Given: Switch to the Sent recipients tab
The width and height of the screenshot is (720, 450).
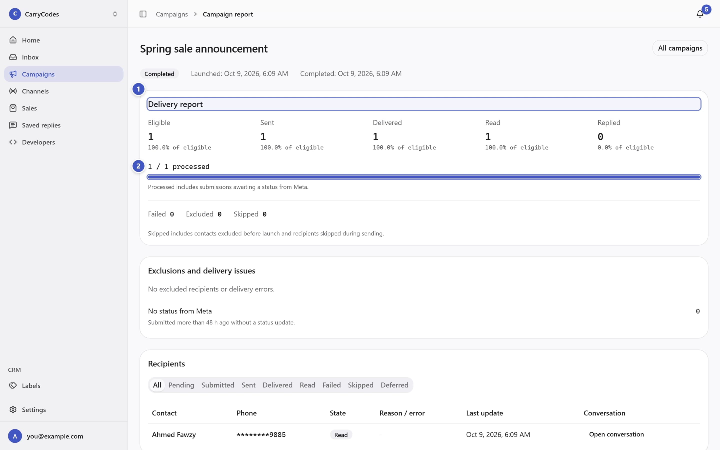Looking at the screenshot, I should click(x=248, y=385).
